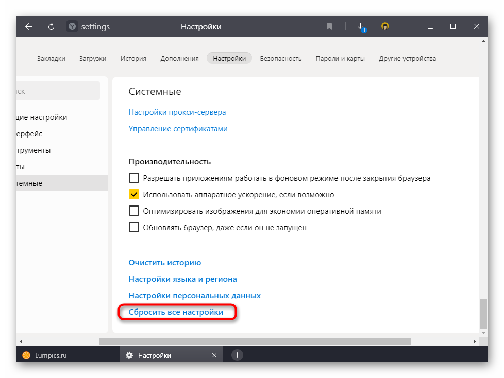Click the vertical scrollbar thumb
504x378 pixels.
pyautogui.click(x=483, y=314)
